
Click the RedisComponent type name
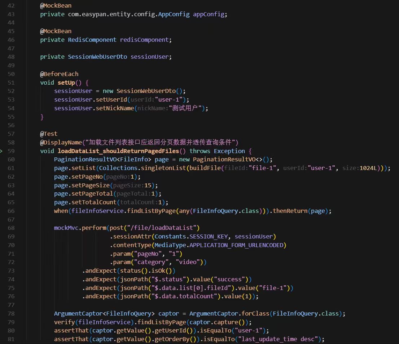92,40
